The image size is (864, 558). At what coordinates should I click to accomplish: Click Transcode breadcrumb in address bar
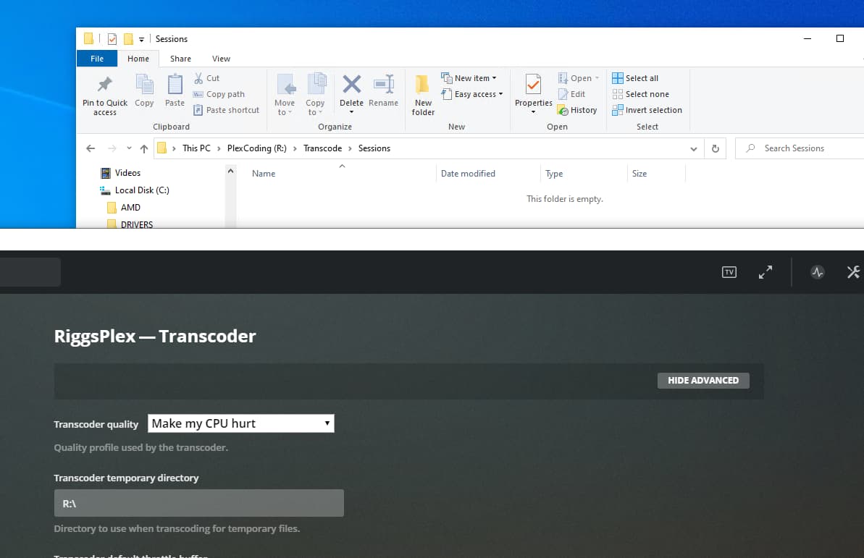[x=322, y=148]
